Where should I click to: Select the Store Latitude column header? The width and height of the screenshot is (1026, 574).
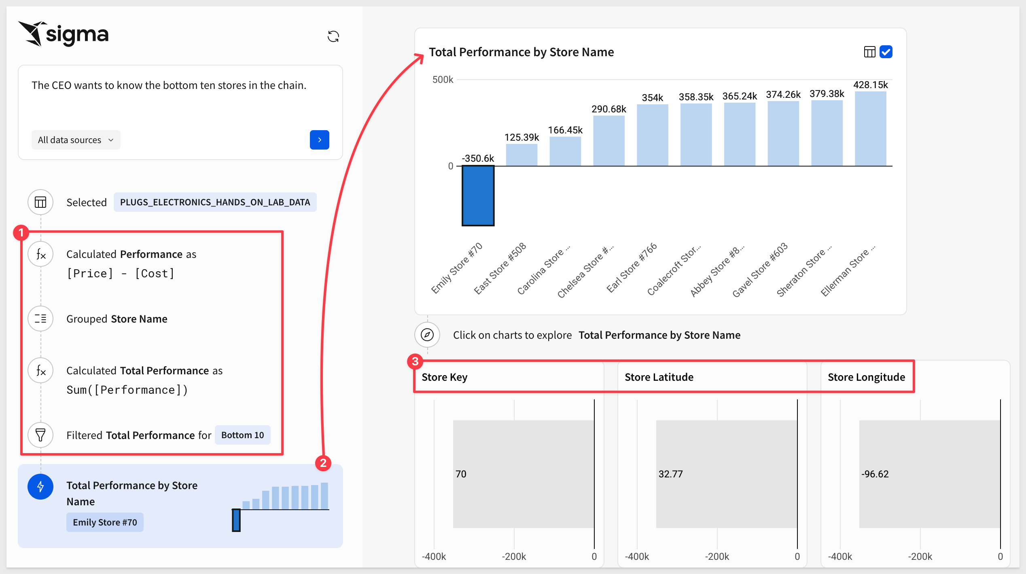659,377
